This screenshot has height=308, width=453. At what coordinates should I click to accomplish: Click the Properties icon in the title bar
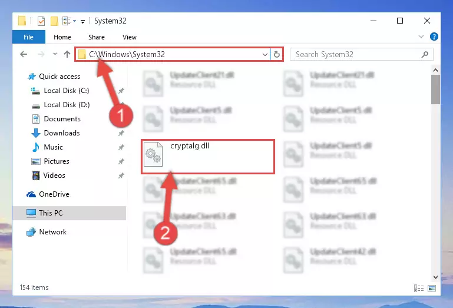point(41,21)
